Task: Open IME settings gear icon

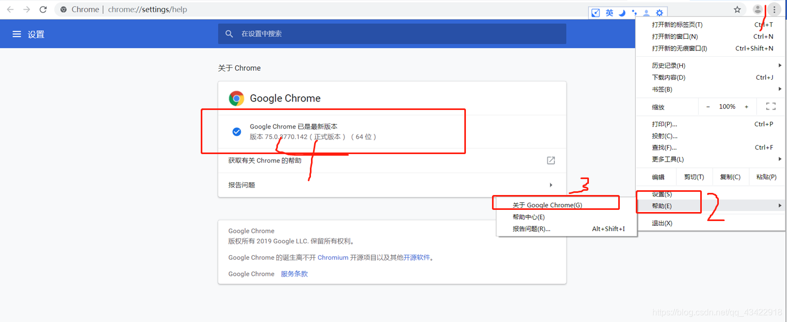Action: tap(660, 13)
